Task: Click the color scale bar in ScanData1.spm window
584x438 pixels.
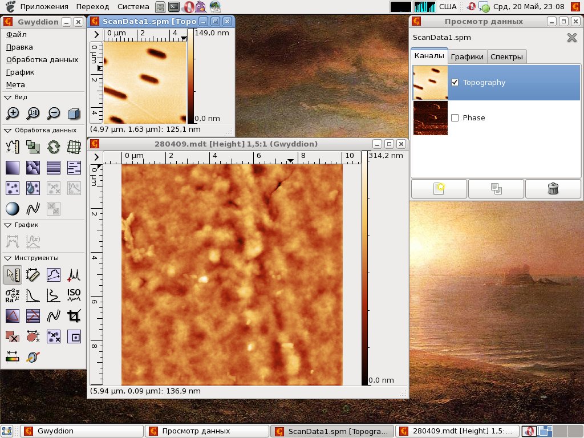Action: click(190, 76)
